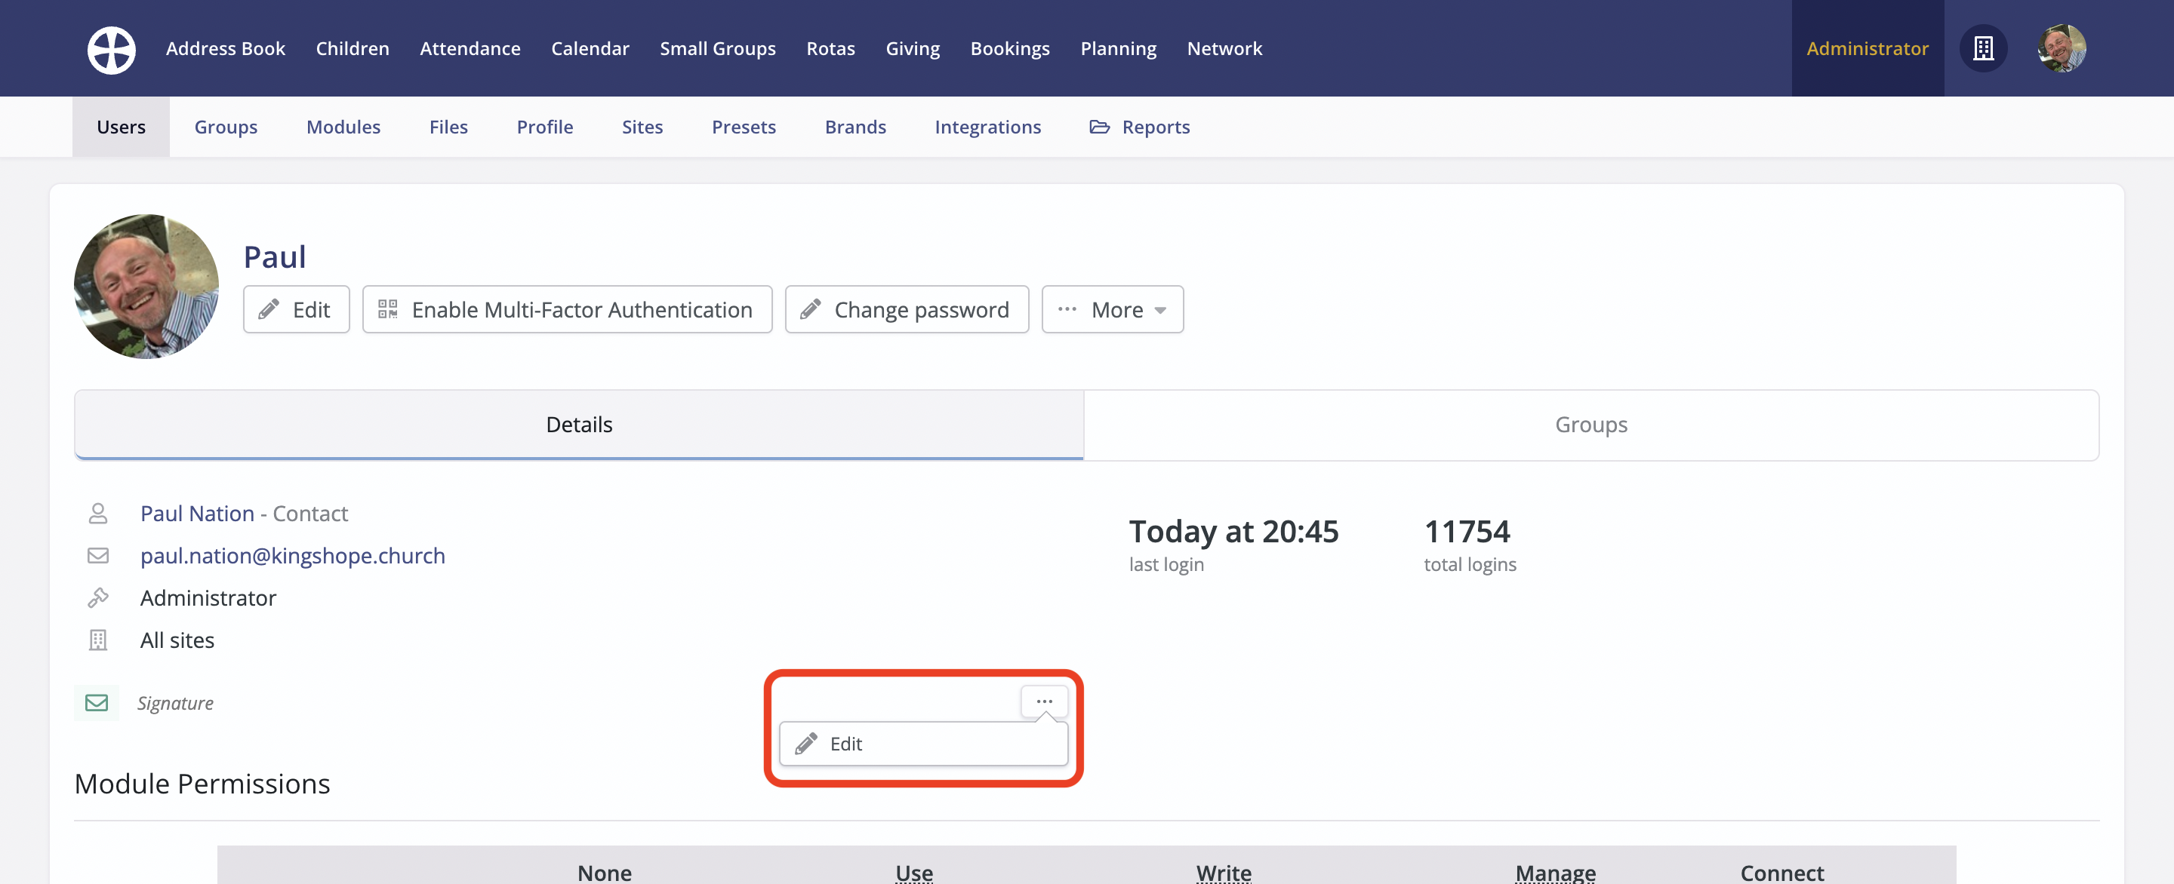
Task: Click the envelope icon beside Signature
Action: tap(97, 701)
